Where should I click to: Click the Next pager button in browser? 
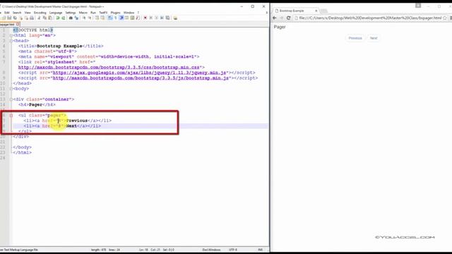374,38
